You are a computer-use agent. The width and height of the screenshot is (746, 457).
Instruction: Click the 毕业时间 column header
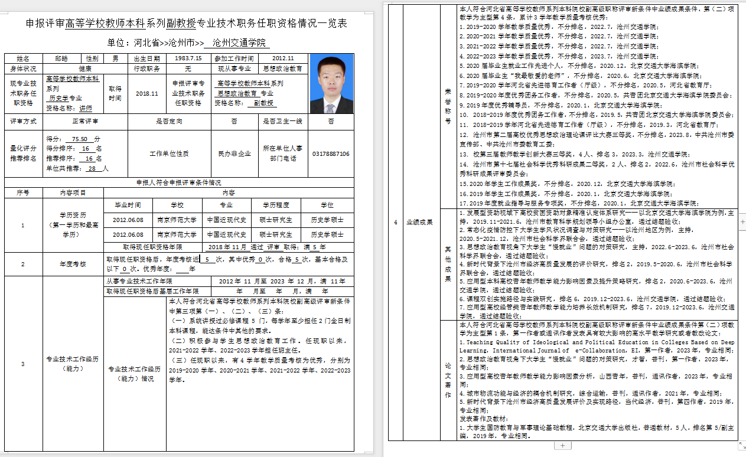(128, 205)
